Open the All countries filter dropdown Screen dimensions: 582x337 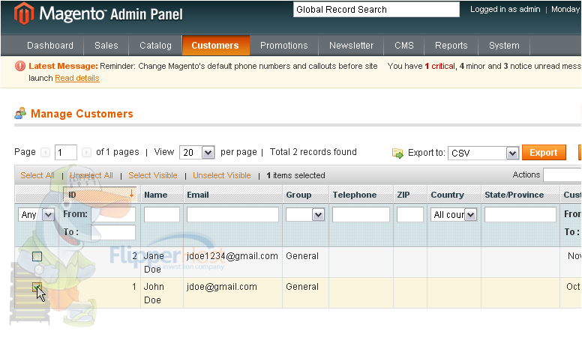click(x=454, y=215)
